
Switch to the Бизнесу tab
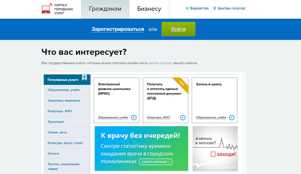click(149, 9)
